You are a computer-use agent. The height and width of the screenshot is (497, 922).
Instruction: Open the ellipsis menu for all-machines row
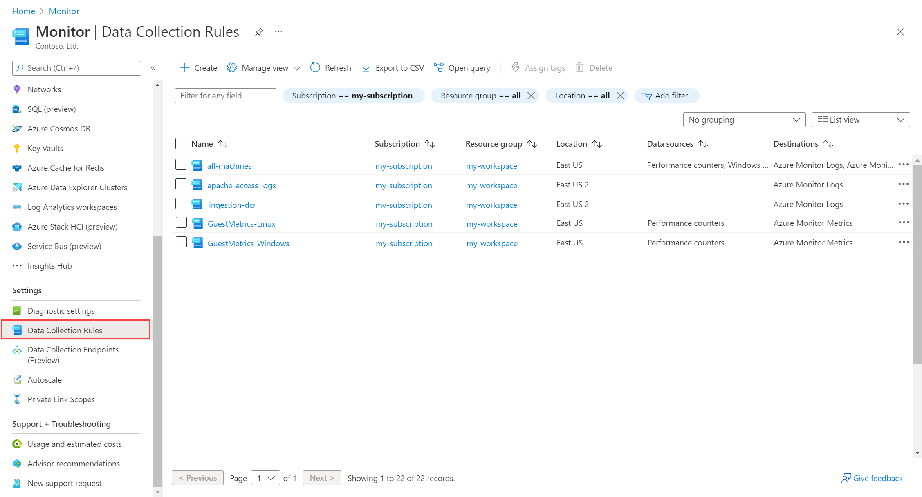tap(903, 165)
